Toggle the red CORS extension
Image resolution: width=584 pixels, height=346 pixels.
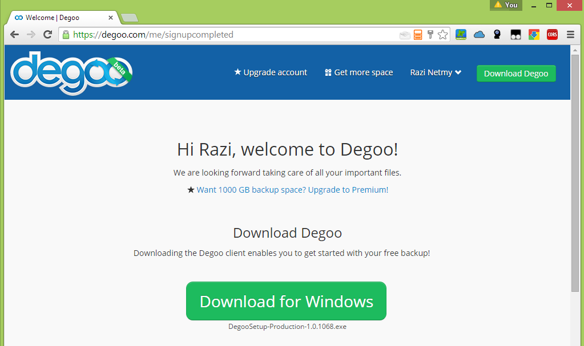pos(552,35)
